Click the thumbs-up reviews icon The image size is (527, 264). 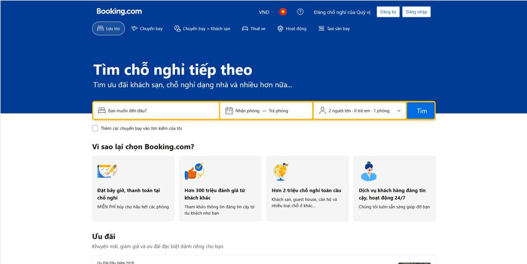click(x=194, y=171)
